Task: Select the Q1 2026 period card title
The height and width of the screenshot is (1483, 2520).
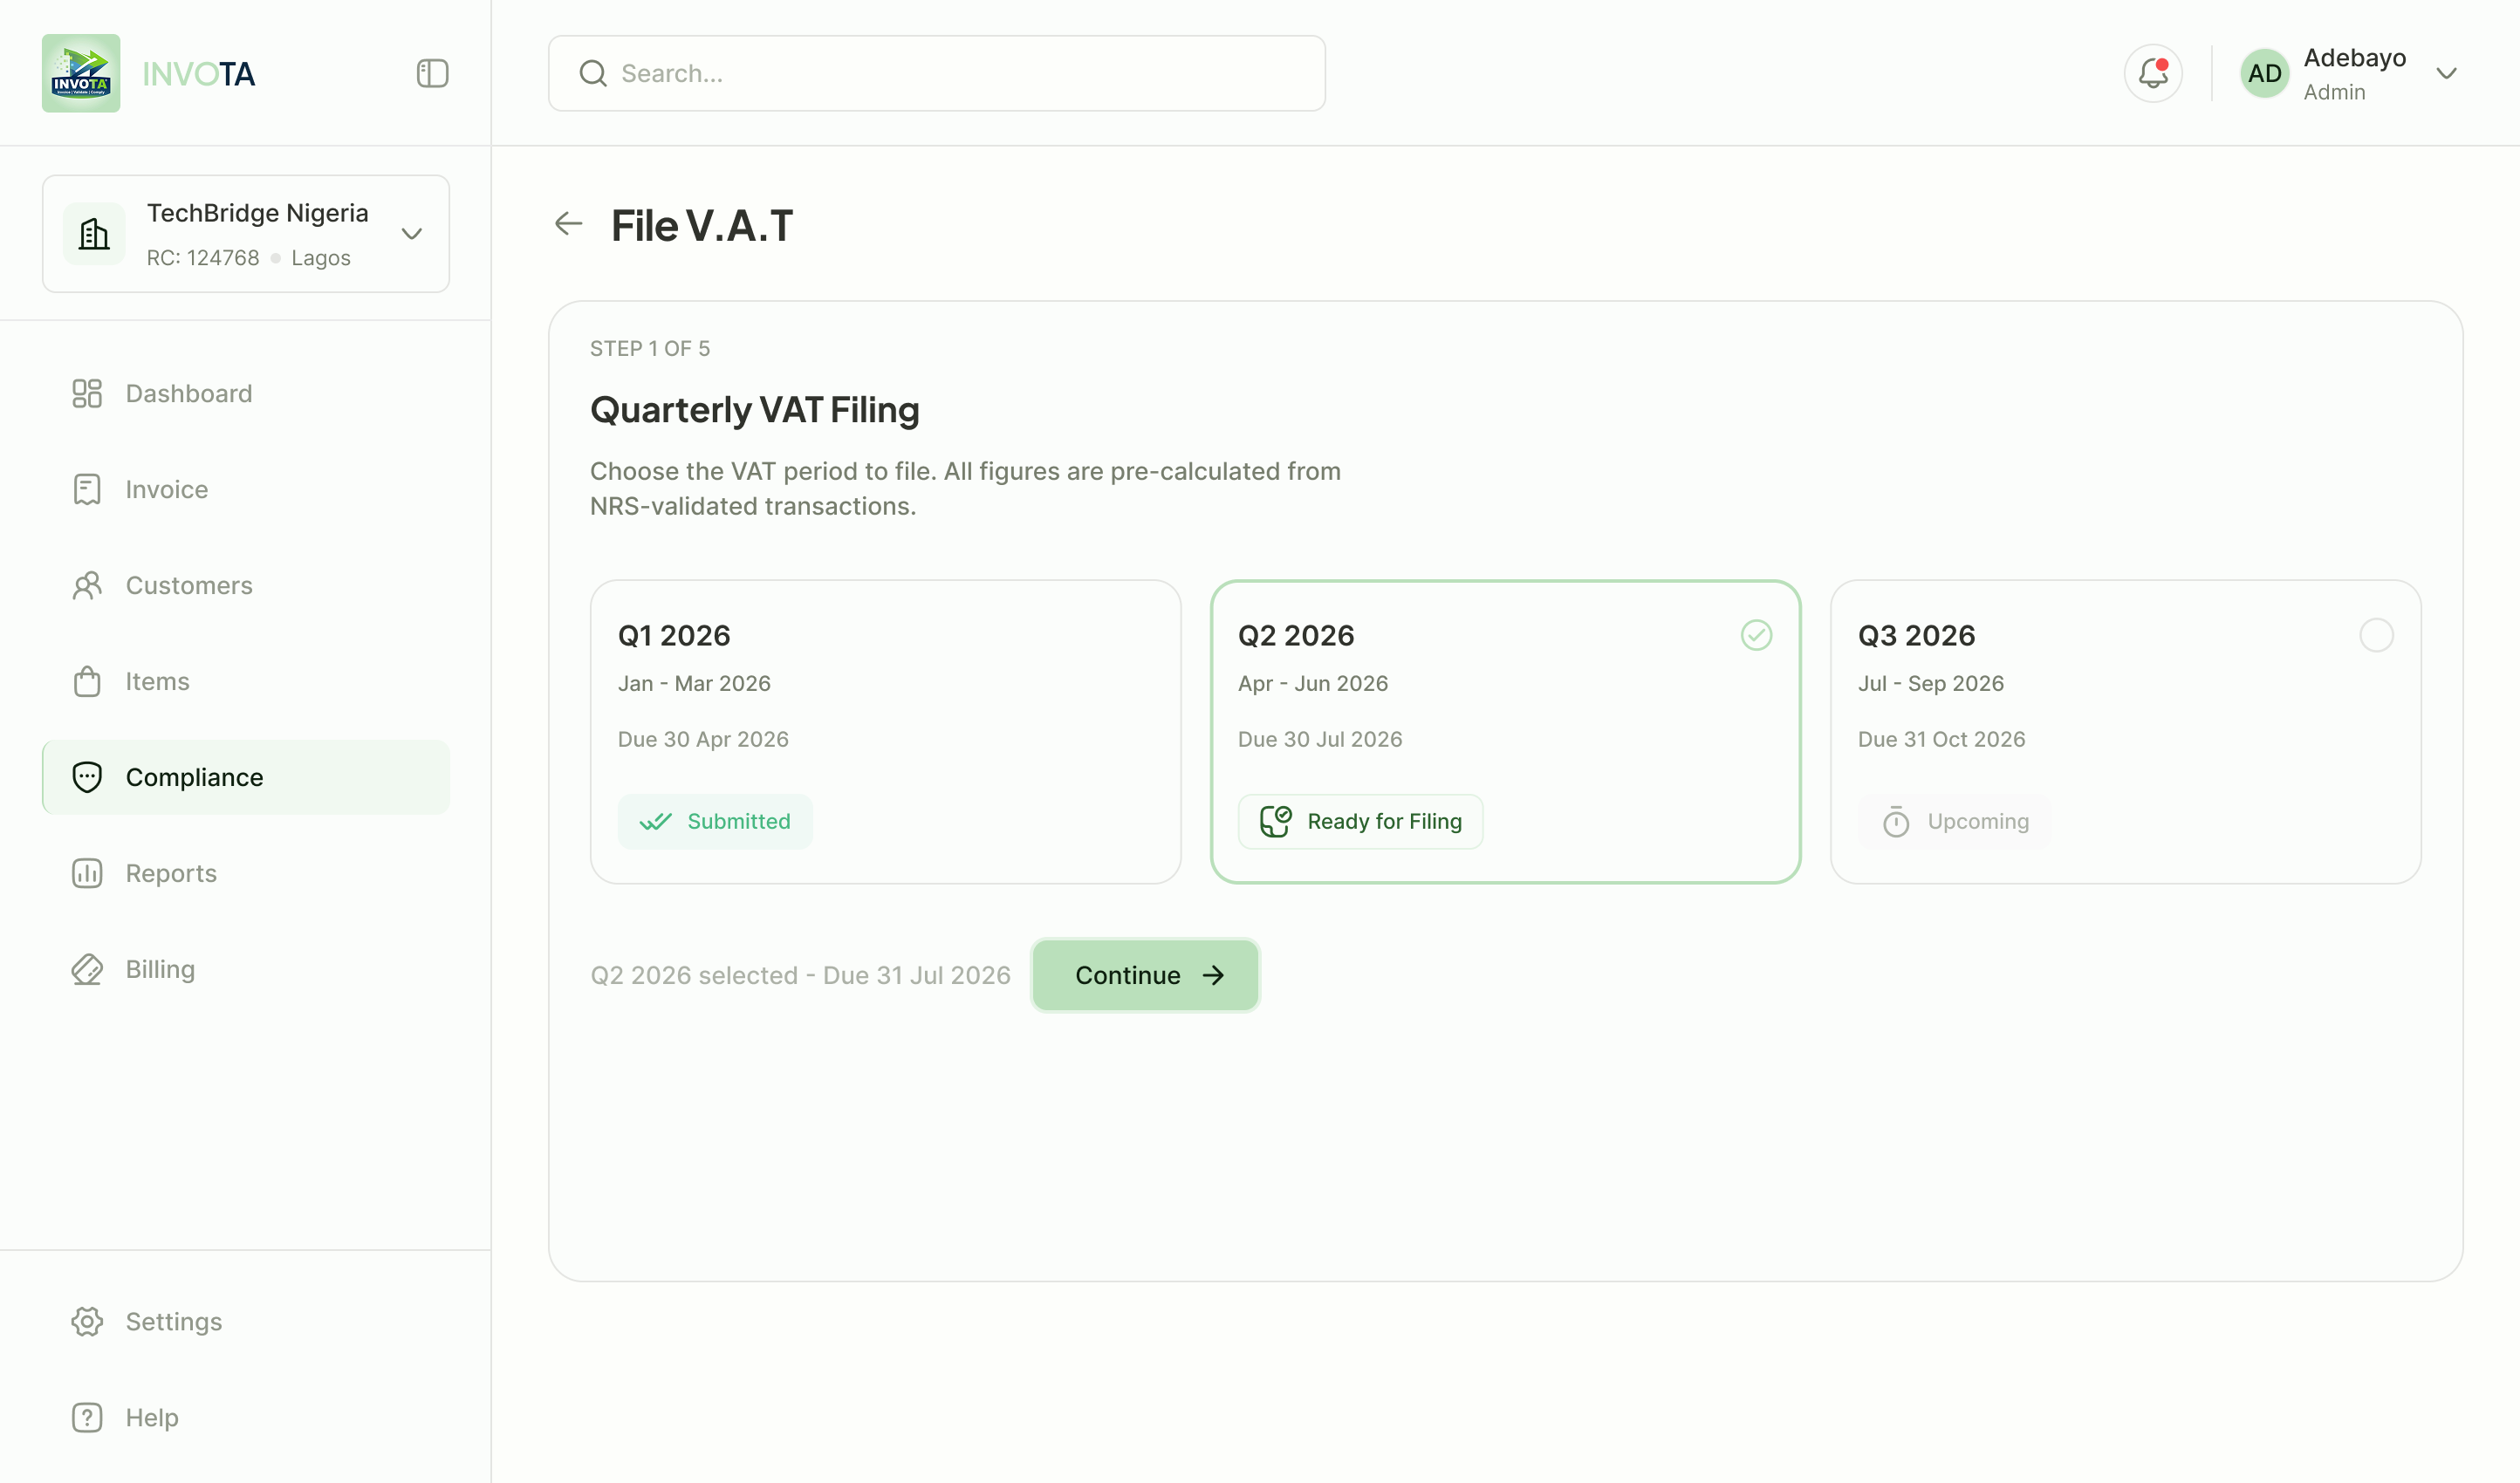Action: tap(674, 635)
